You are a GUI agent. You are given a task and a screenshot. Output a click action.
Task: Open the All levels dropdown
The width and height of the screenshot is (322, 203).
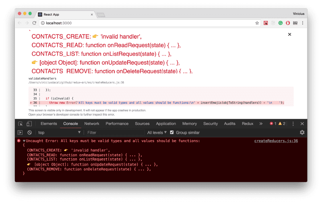click(x=157, y=133)
